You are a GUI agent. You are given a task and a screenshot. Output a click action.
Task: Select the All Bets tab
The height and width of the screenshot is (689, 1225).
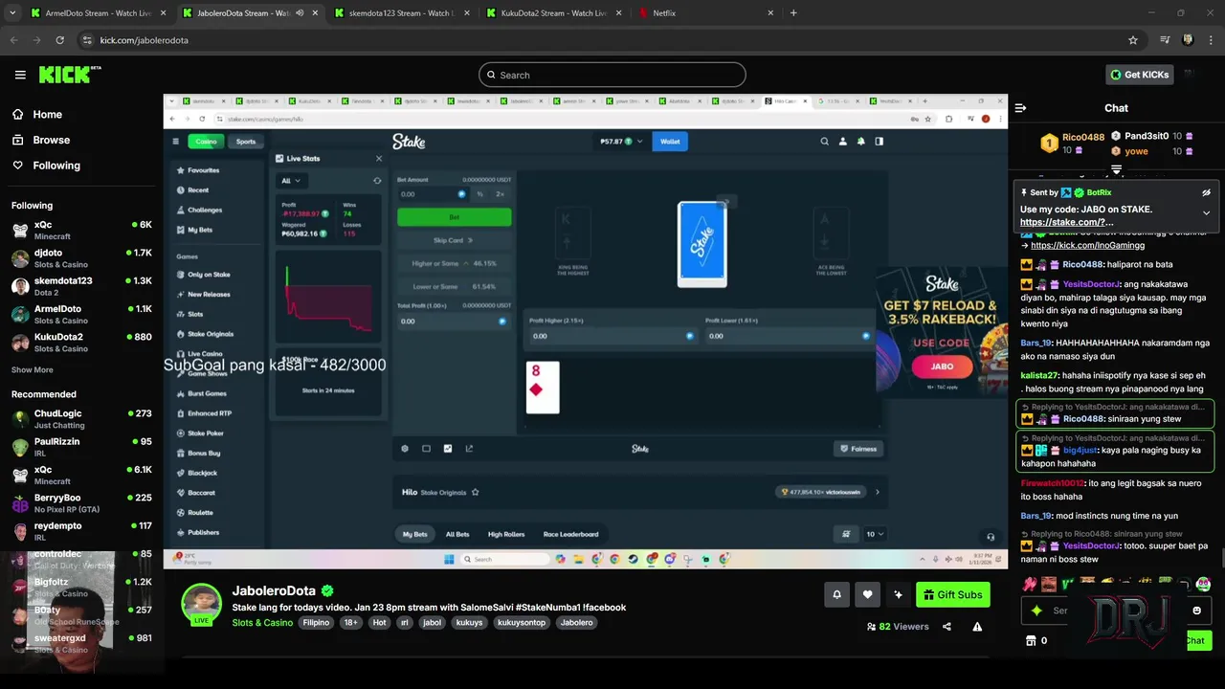coord(457,534)
